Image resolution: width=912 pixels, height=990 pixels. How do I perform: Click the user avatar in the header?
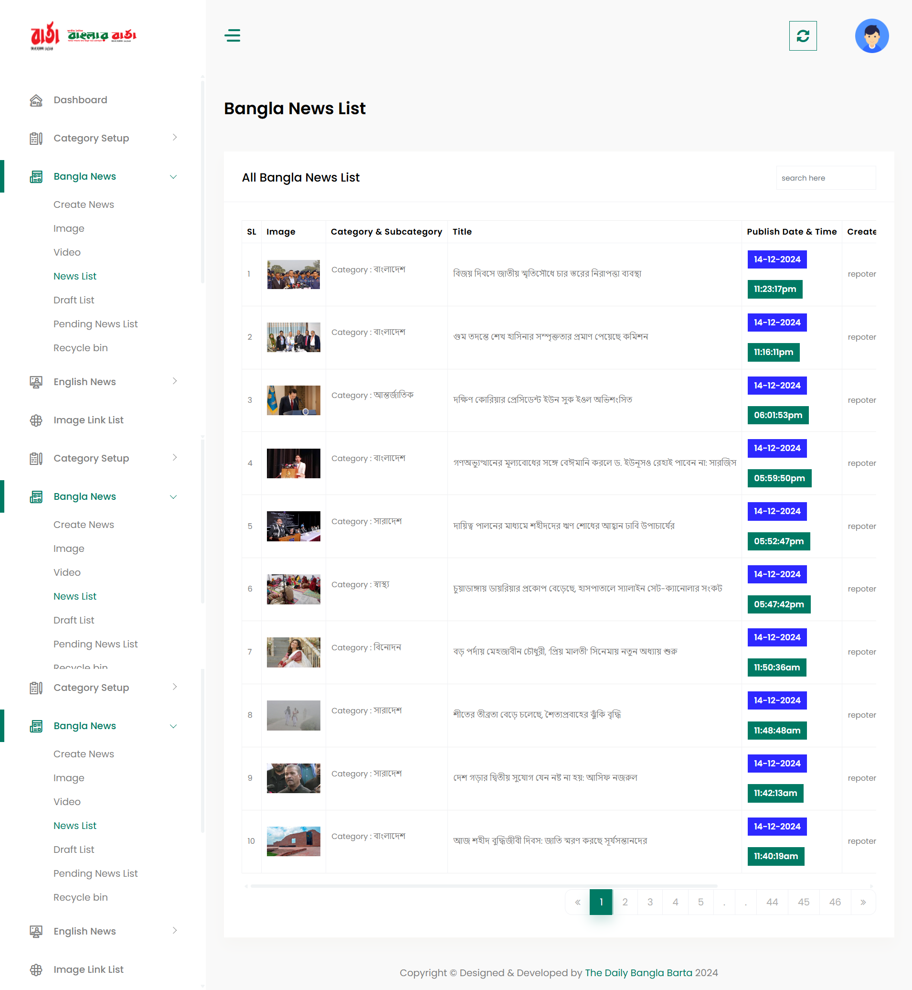click(871, 35)
